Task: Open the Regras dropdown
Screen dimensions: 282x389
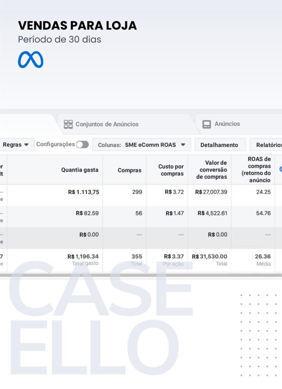Action: (16, 145)
